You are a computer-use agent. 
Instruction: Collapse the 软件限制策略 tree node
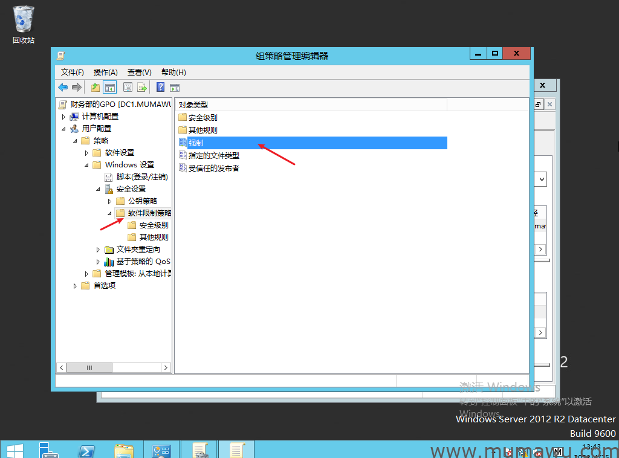coord(109,213)
